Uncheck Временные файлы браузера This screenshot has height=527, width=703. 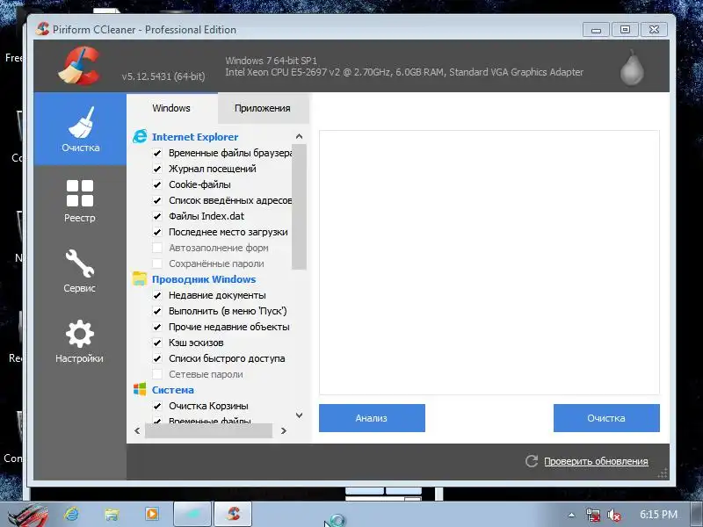point(157,153)
